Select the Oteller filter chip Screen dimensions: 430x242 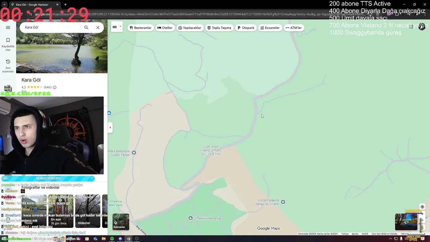coord(165,28)
